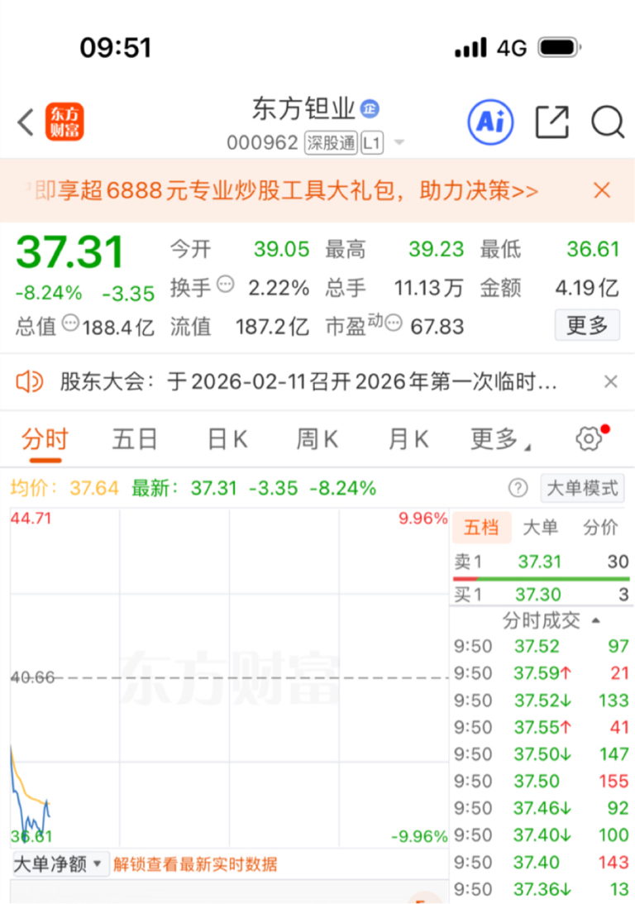
Task: Open the Ai assistant icon
Action: 489,122
